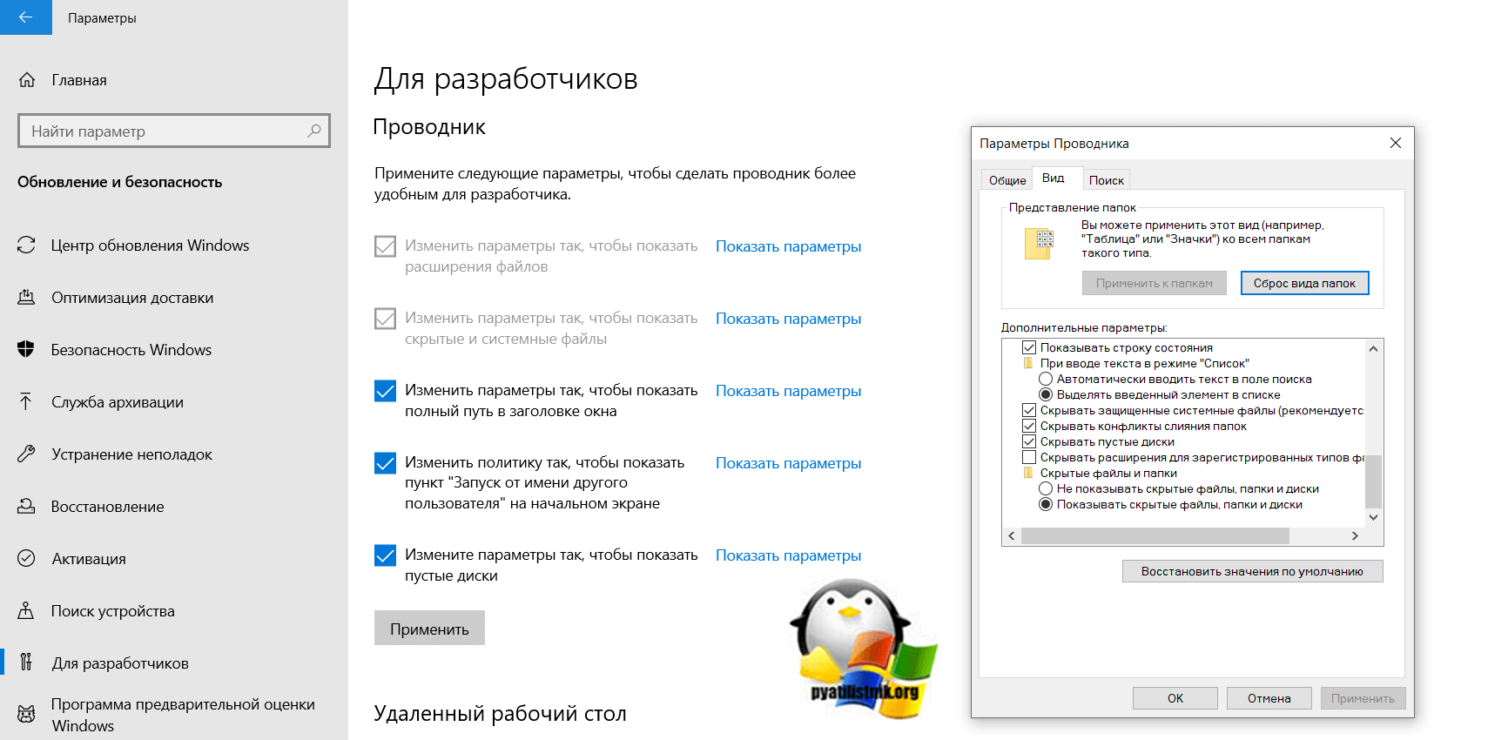The height and width of the screenshot is (740, 1508).
Task: Uncheck полный путь в заголовке окна option
Action: pyautogui.click(x=385, y=391)
